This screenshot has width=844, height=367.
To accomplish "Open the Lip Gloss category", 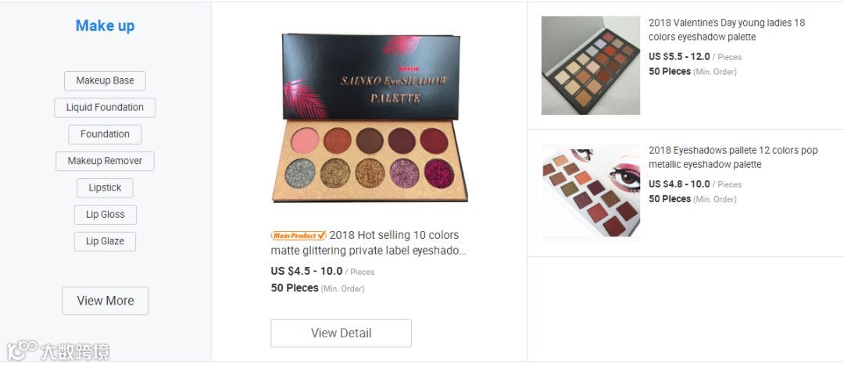I will pos(105,215).
